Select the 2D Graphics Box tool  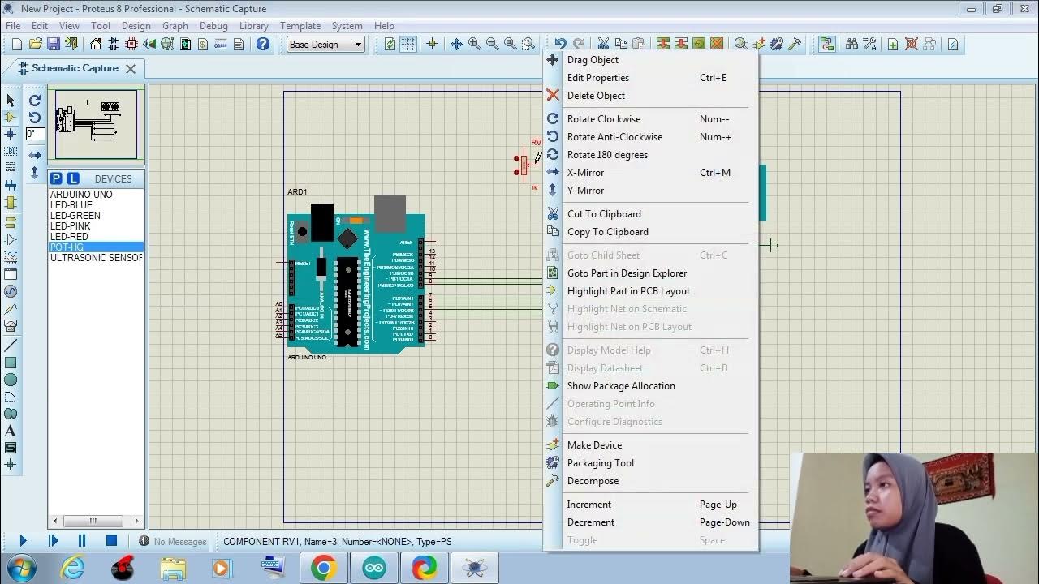coord(11,363)
